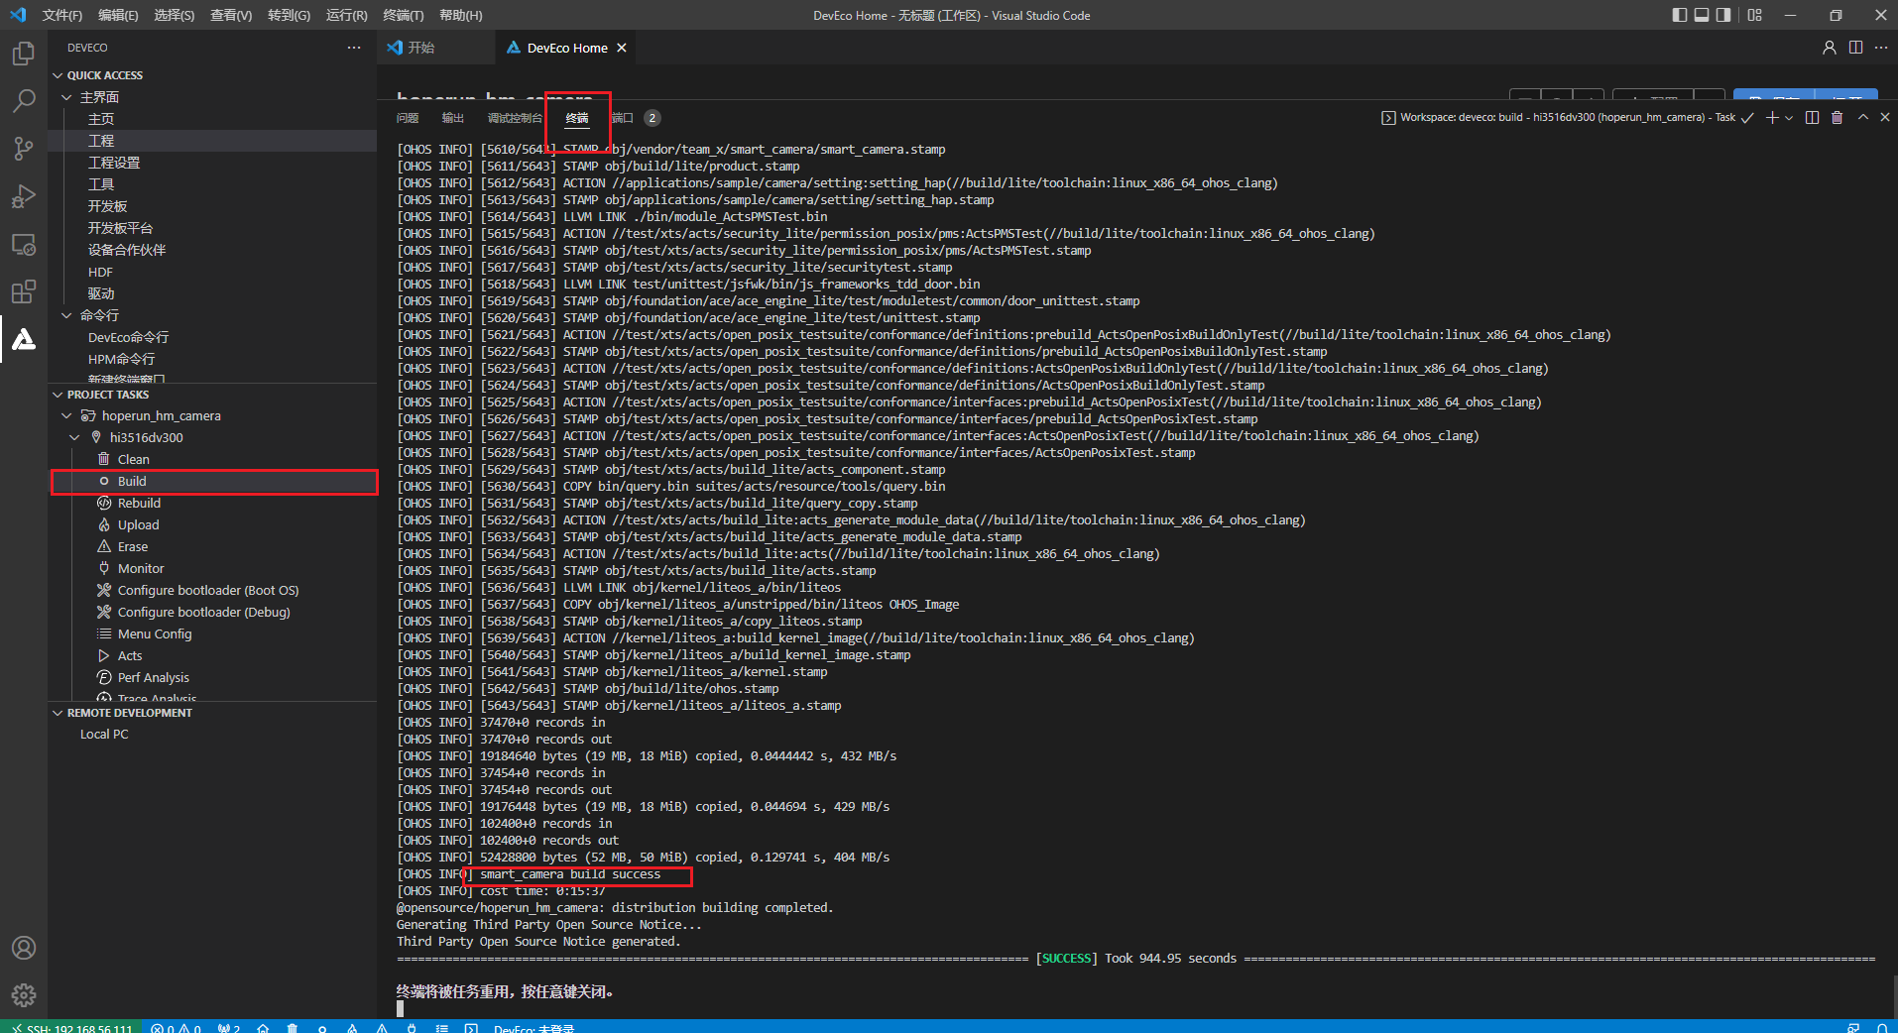Open the Source Control view
1898x1033 pixels.
(x=24, y=149)
